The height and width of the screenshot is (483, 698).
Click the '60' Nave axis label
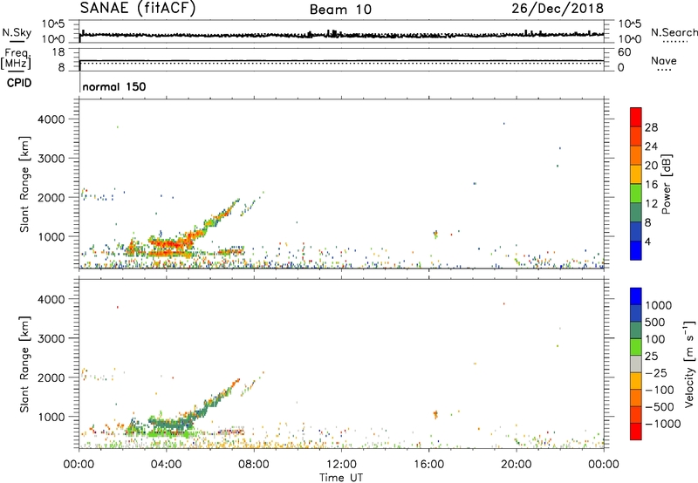tap(624, 52)
